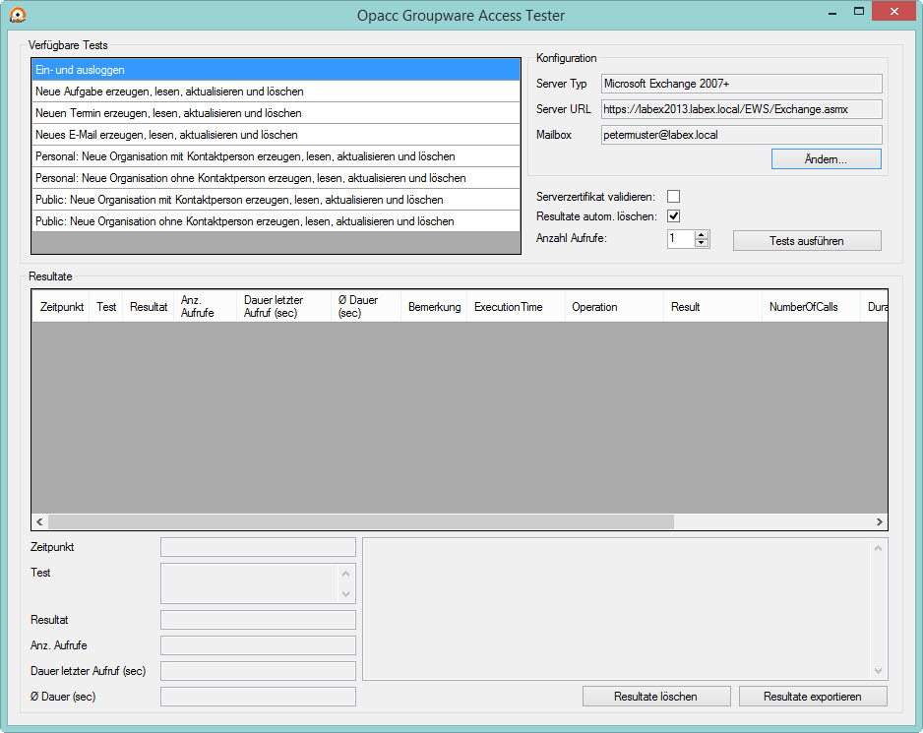Sort results by Test column header
923x733 pixels.
pos(106,306)
